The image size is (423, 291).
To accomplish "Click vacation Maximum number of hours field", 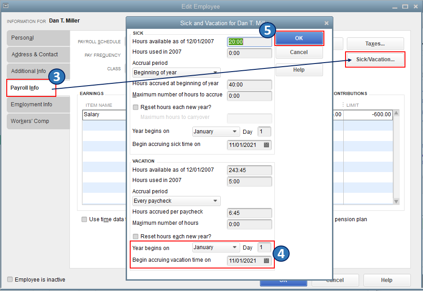I will (x=250, y=224).
